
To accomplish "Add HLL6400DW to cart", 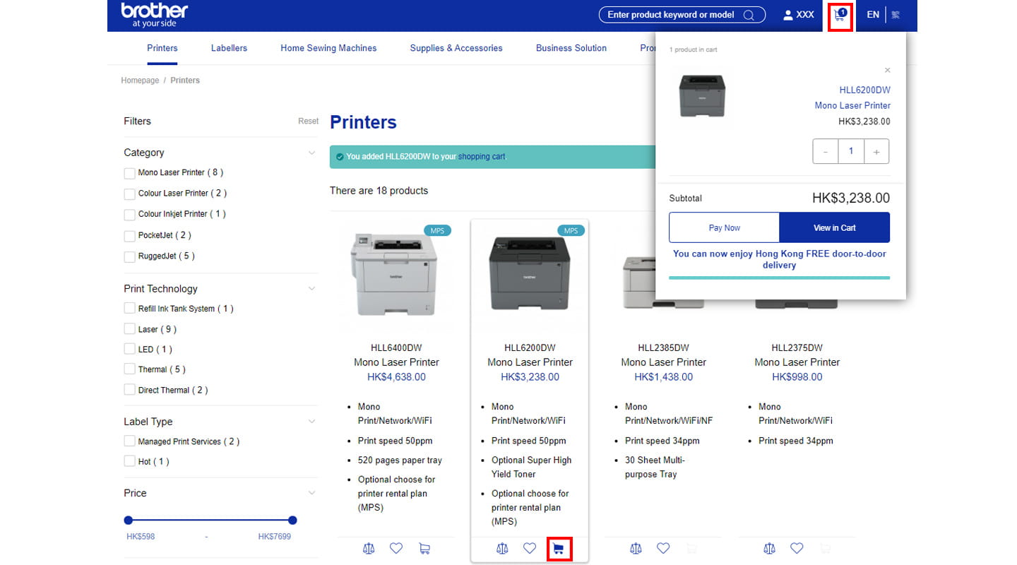I will click(x=424, y=548).
